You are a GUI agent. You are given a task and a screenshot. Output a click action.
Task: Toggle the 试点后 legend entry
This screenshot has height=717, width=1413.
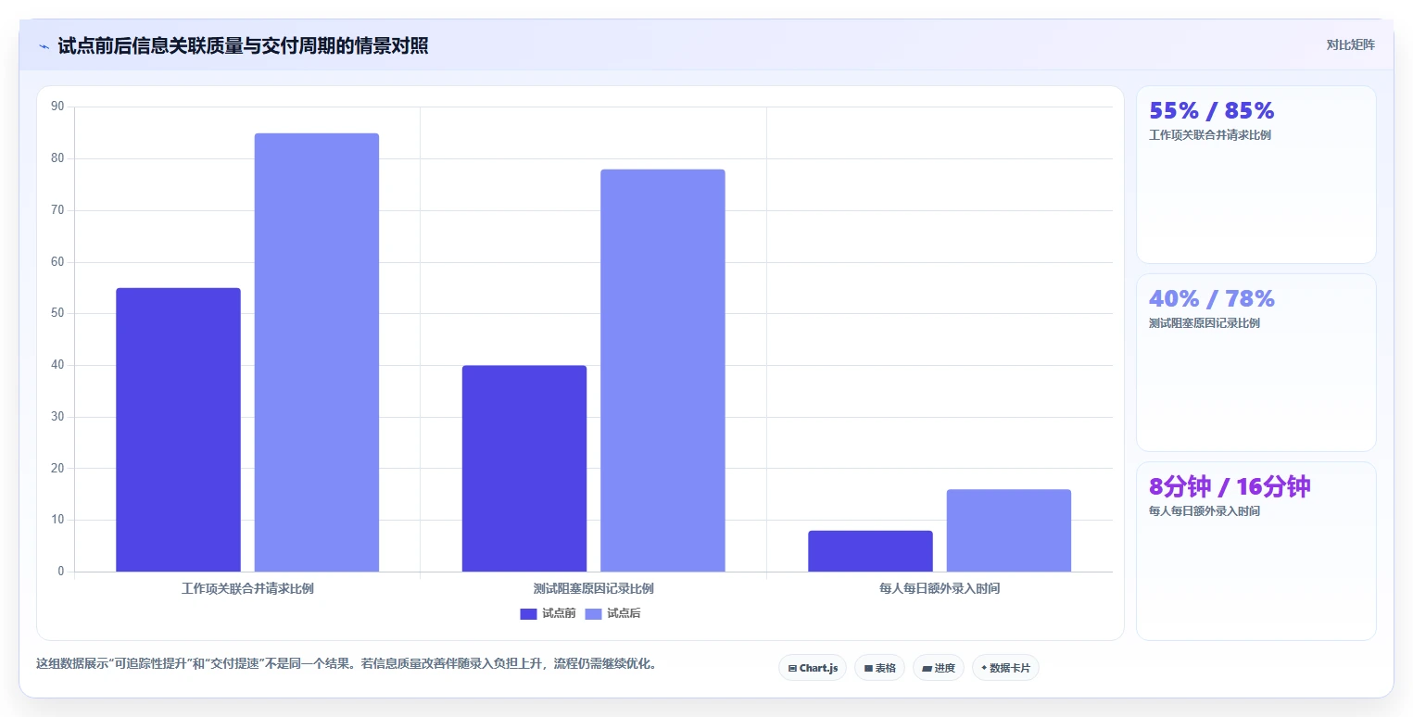tap(612, 614)
